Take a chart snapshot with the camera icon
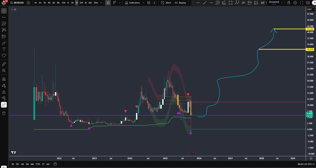Viewport: 316px width, 168px height. (308, 3)
